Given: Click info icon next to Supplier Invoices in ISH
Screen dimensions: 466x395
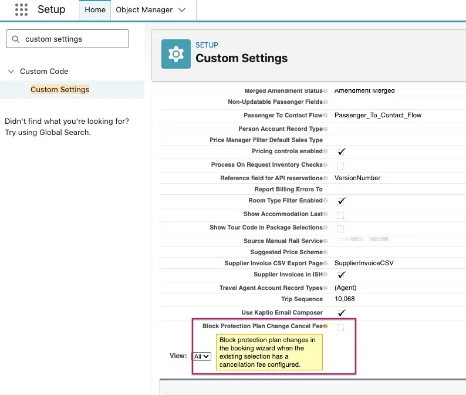Looking at the screenshot, I should 325,275.
